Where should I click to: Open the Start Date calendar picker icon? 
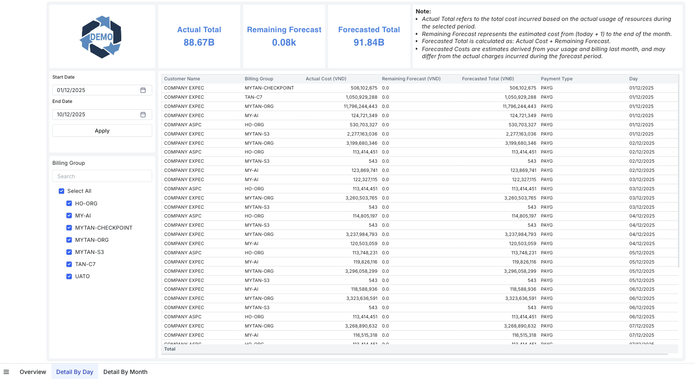pyautogui.click(x=143, y=90)
